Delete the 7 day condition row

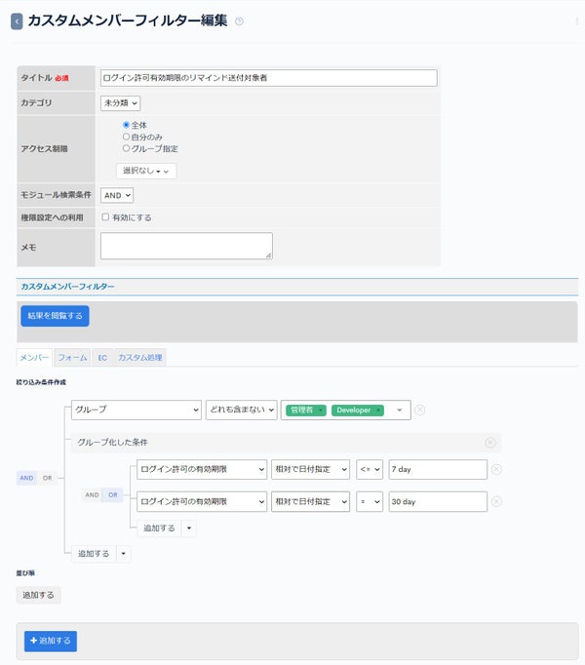pos(496,469)
